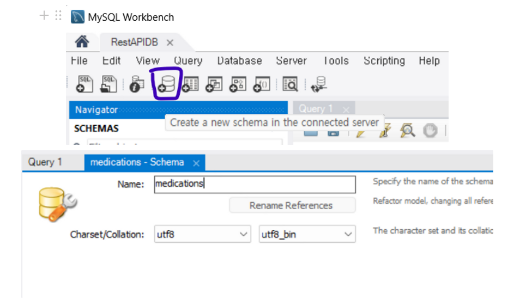Create a new function toolbar icon
The height and width of the screenshot is (306, 526).
click(262, 84)
